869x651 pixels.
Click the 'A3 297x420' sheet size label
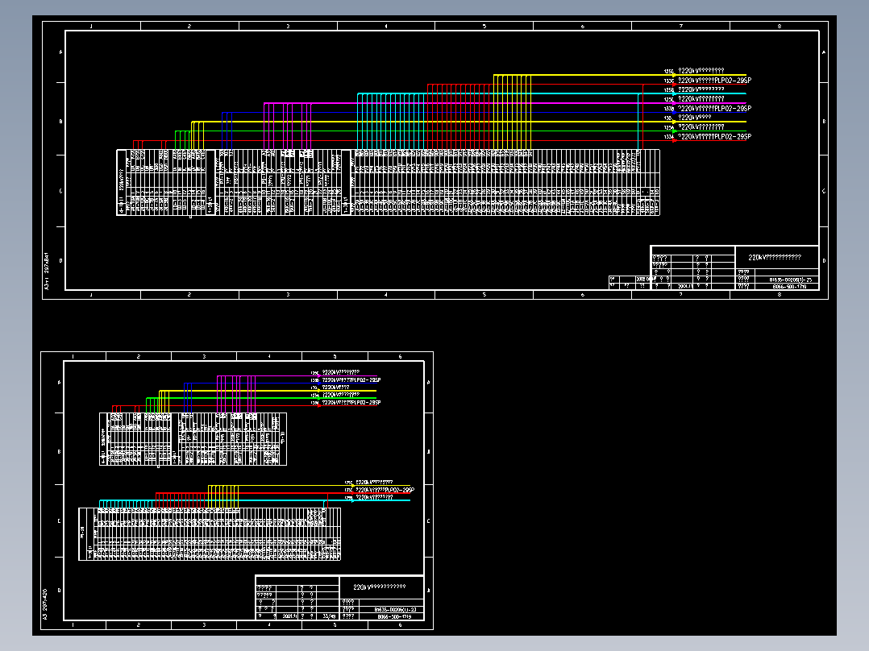coord(45,604)
